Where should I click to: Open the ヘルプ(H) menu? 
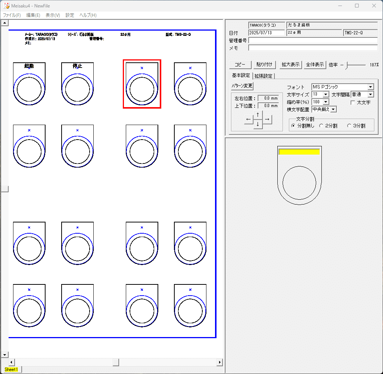(x=88, y=15)
